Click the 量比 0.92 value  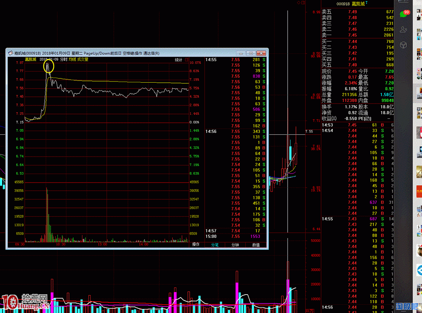389,89
